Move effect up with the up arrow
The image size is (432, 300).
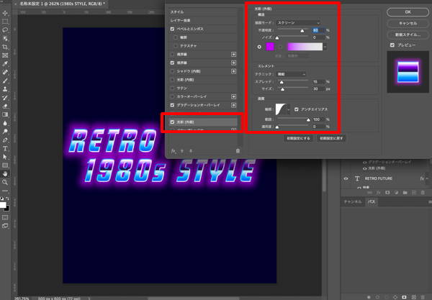click(182, 151)
